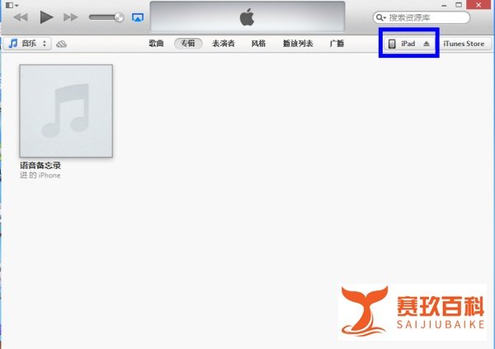Image resolution: width=495 pixels, height=349 pixels.
Task: Click the iCloud status cloud icon
Action: 61,44
